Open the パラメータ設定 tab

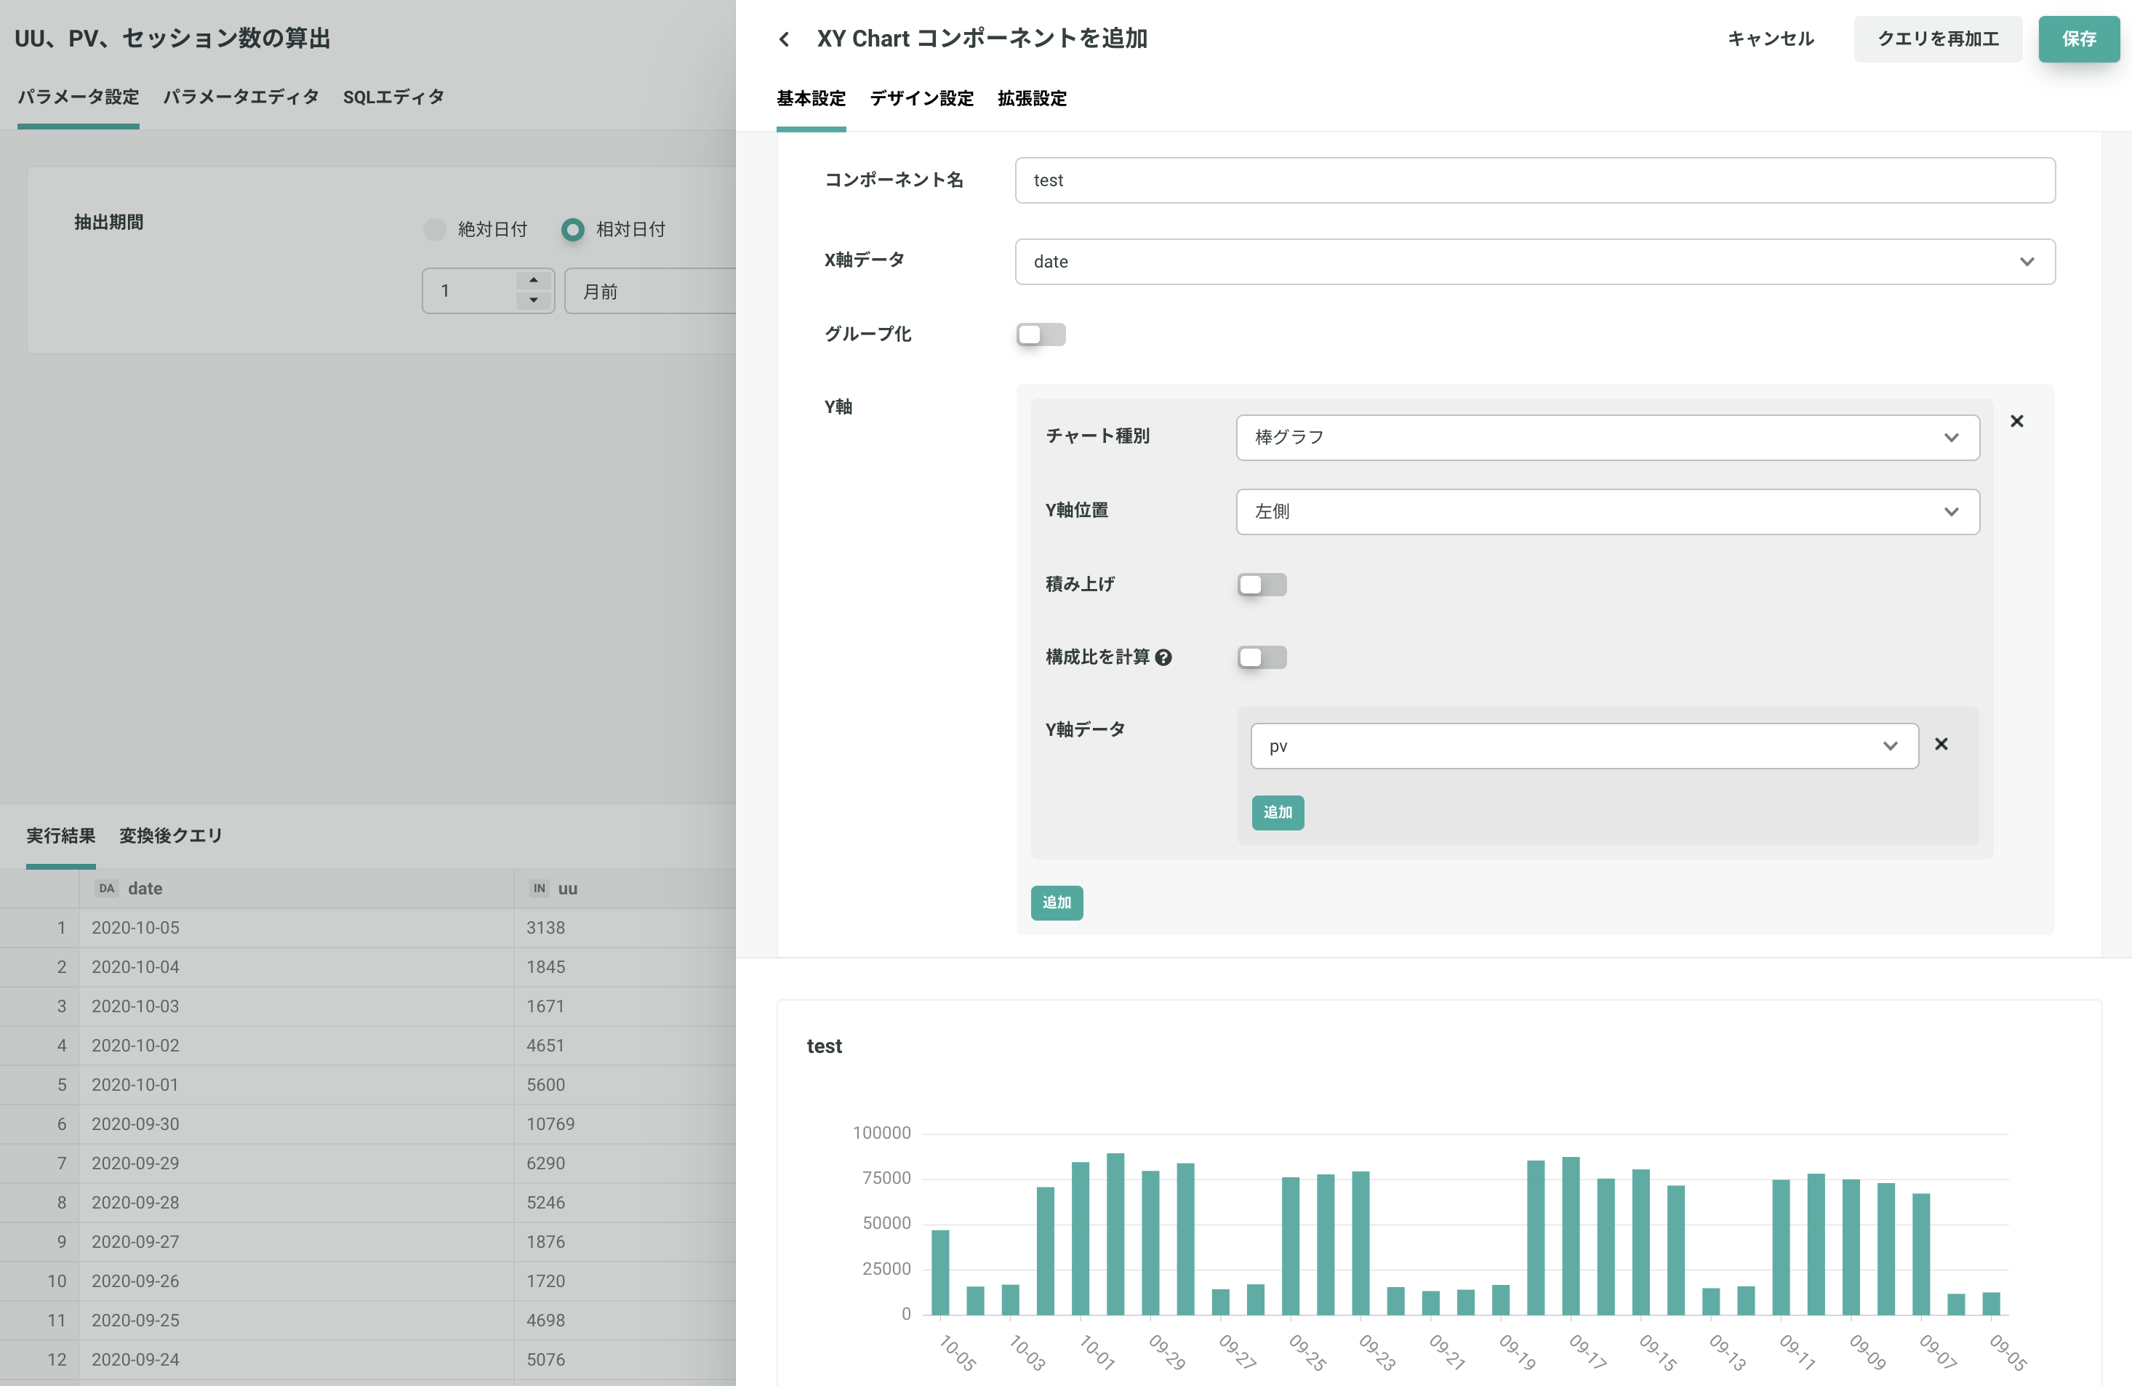78,97
